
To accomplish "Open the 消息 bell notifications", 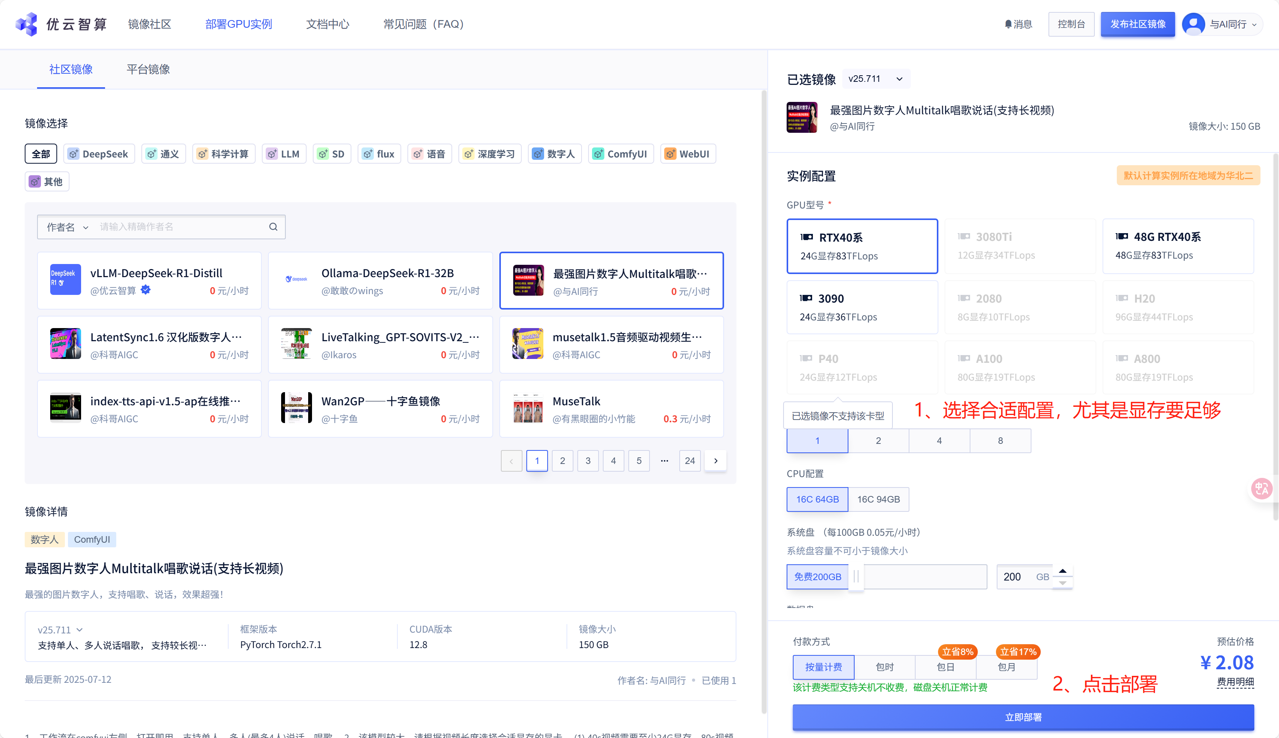I will (x=1018, y=24).
